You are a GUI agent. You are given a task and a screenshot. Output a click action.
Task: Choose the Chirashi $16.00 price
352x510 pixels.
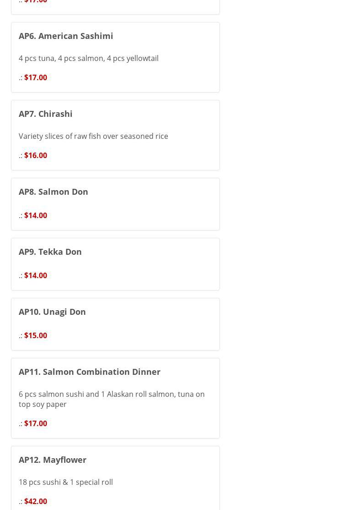click(36, 155)
